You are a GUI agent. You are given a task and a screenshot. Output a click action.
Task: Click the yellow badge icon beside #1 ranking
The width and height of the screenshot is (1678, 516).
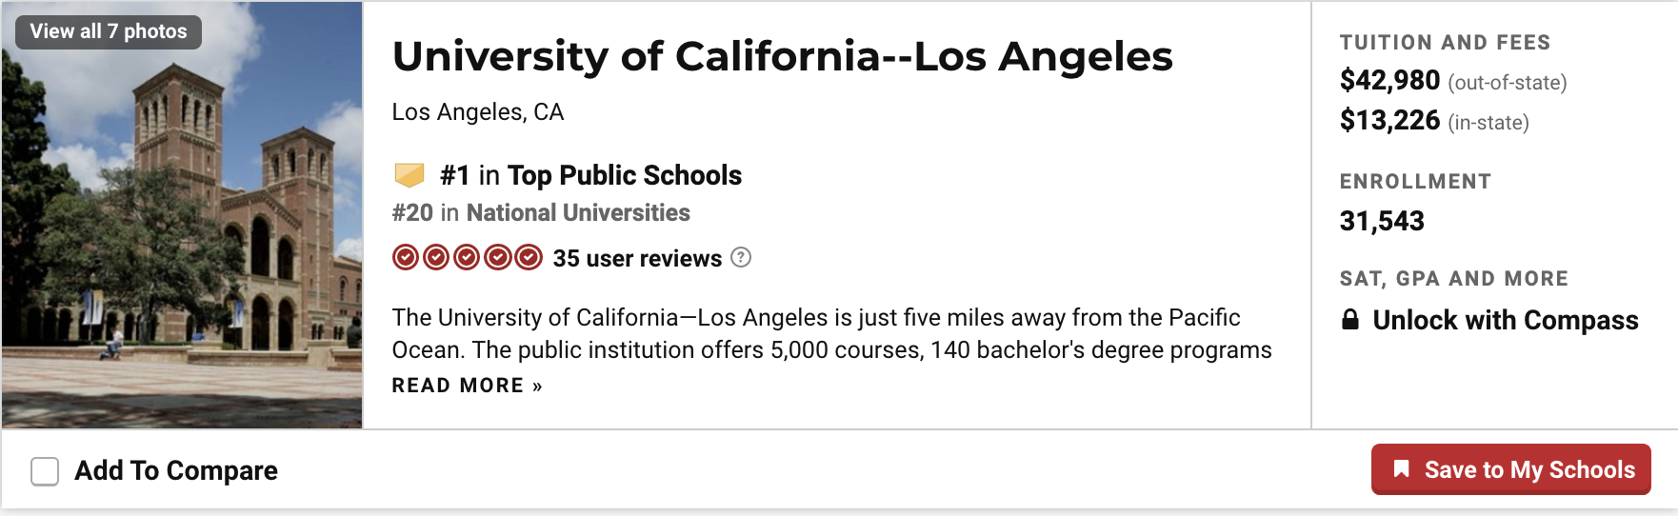tap(410, 175)
